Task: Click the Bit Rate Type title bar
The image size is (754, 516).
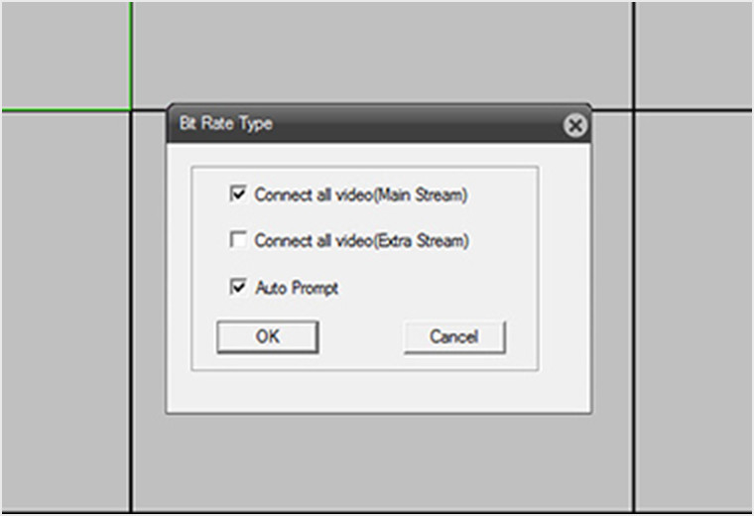Action: coord(397,124)
